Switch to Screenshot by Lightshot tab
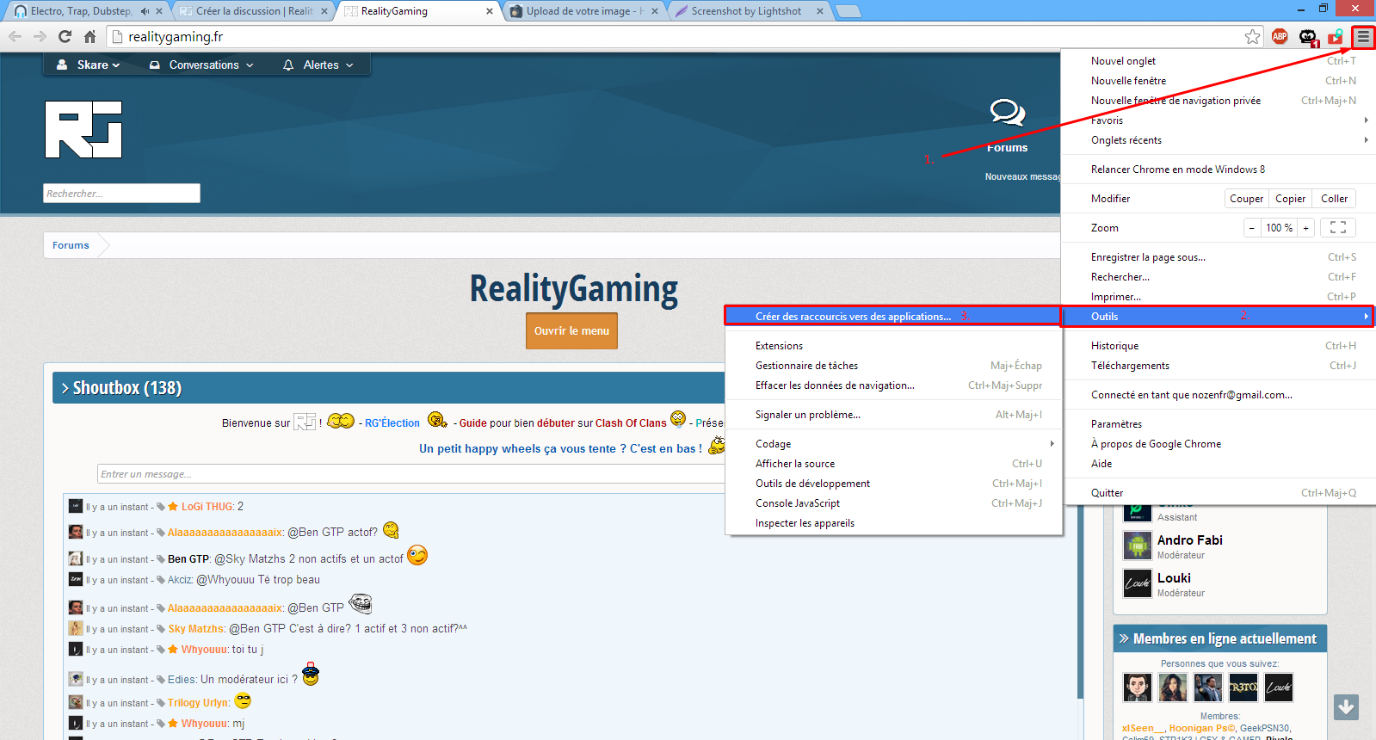 coord(745,11)
